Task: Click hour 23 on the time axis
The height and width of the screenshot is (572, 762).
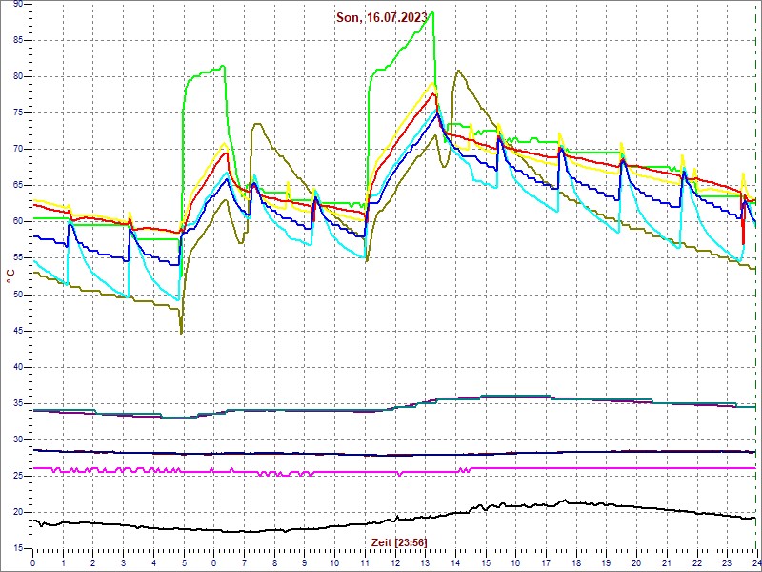Action: 727,562
